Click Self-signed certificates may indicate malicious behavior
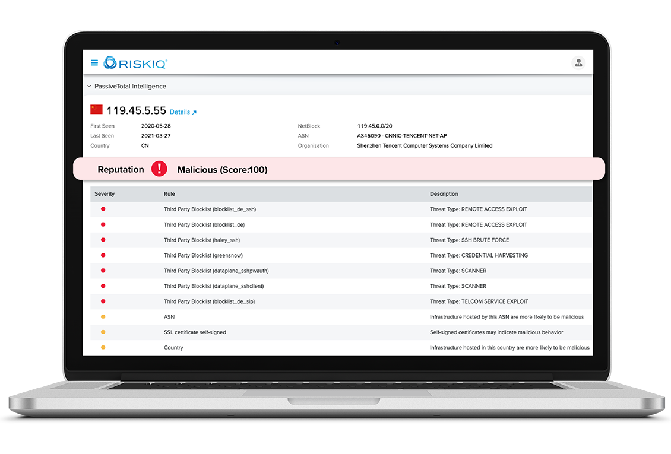The height and width of the screenshot is (454, 671). click(496, 332)
